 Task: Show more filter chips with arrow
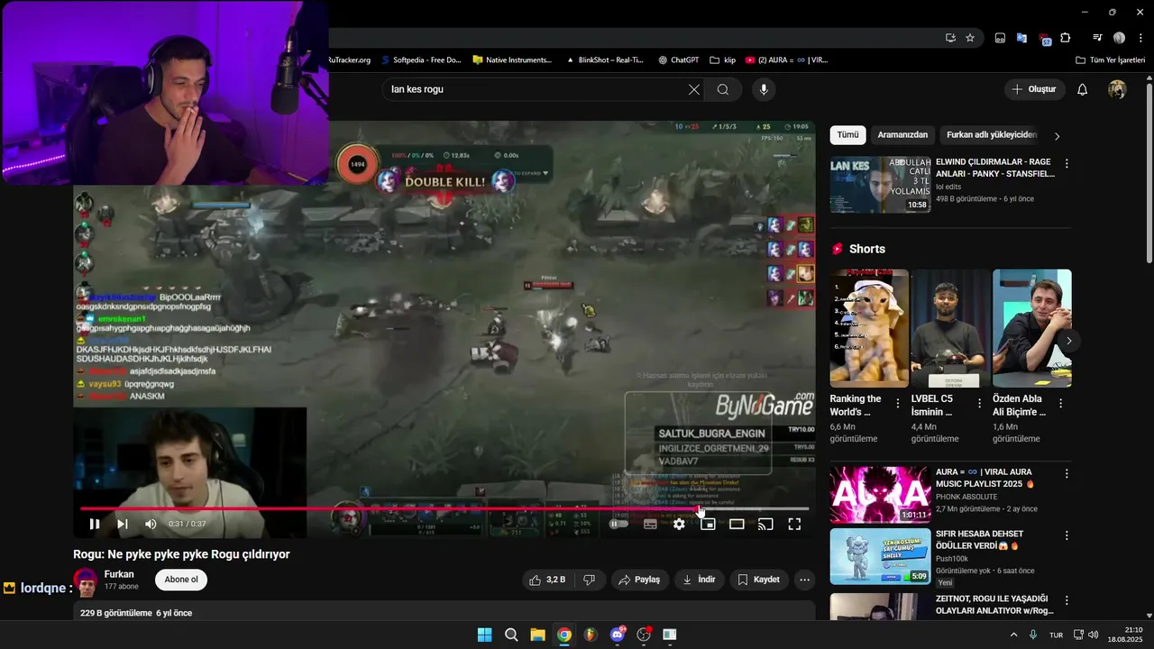(x=1058, y=135)
